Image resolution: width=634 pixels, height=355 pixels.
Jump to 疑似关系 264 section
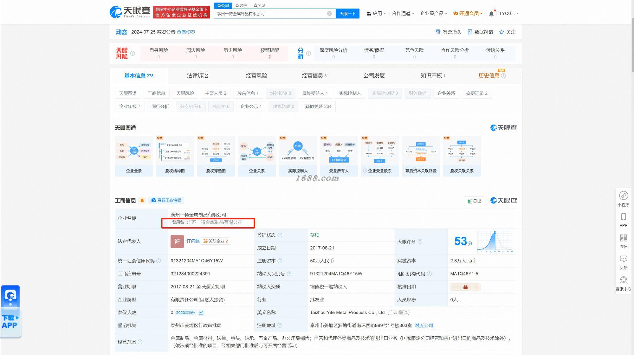(318, 106)
